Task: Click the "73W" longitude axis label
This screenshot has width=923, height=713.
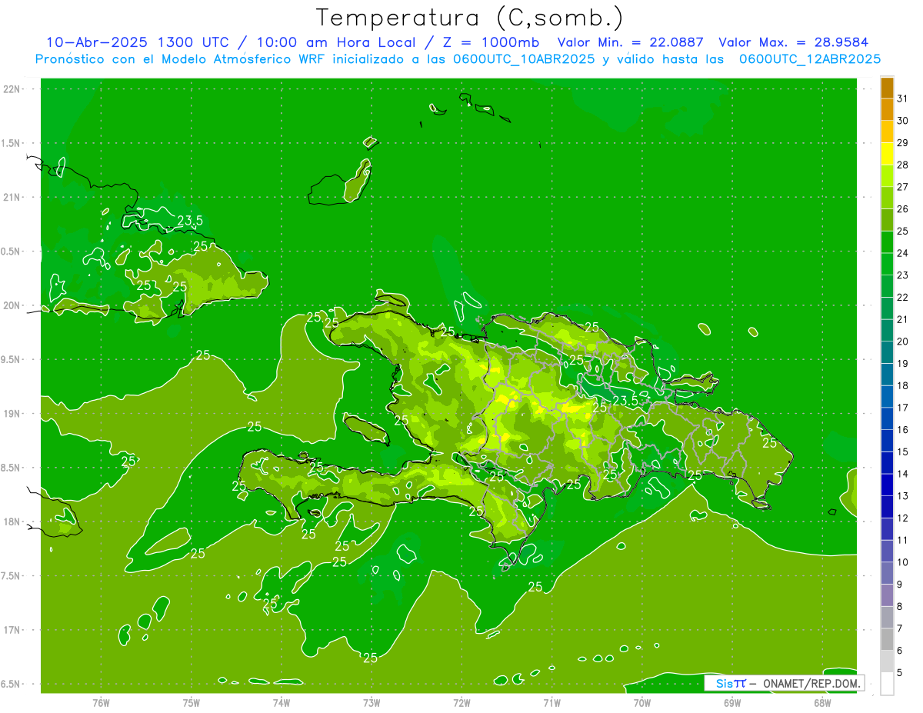Action: (372, 703)
